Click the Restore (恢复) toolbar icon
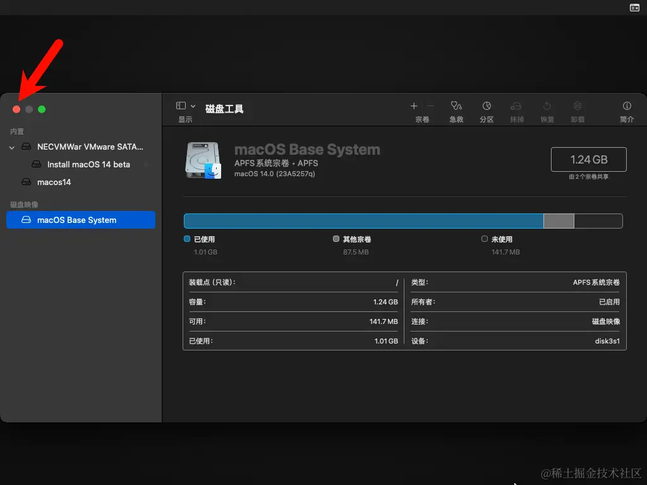Image resolution: width=647 pixels, height=485 pixels. coord(547,106)
